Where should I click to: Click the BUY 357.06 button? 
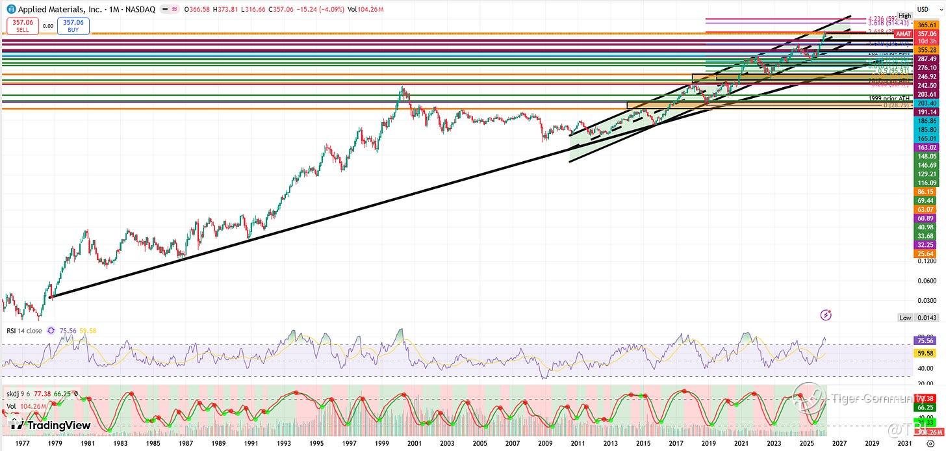[x=73, y=26]
